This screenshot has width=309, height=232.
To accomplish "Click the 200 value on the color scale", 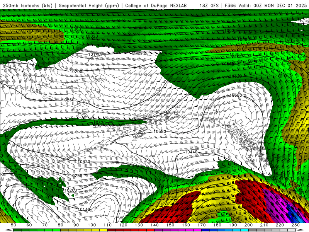I will (249, 225).
